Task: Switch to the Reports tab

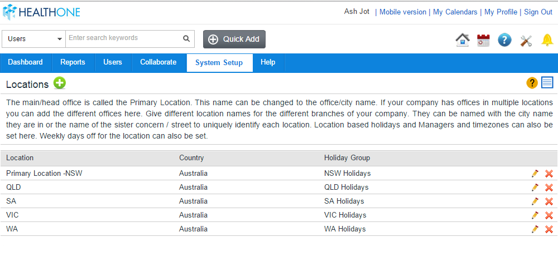Action: 73,62
